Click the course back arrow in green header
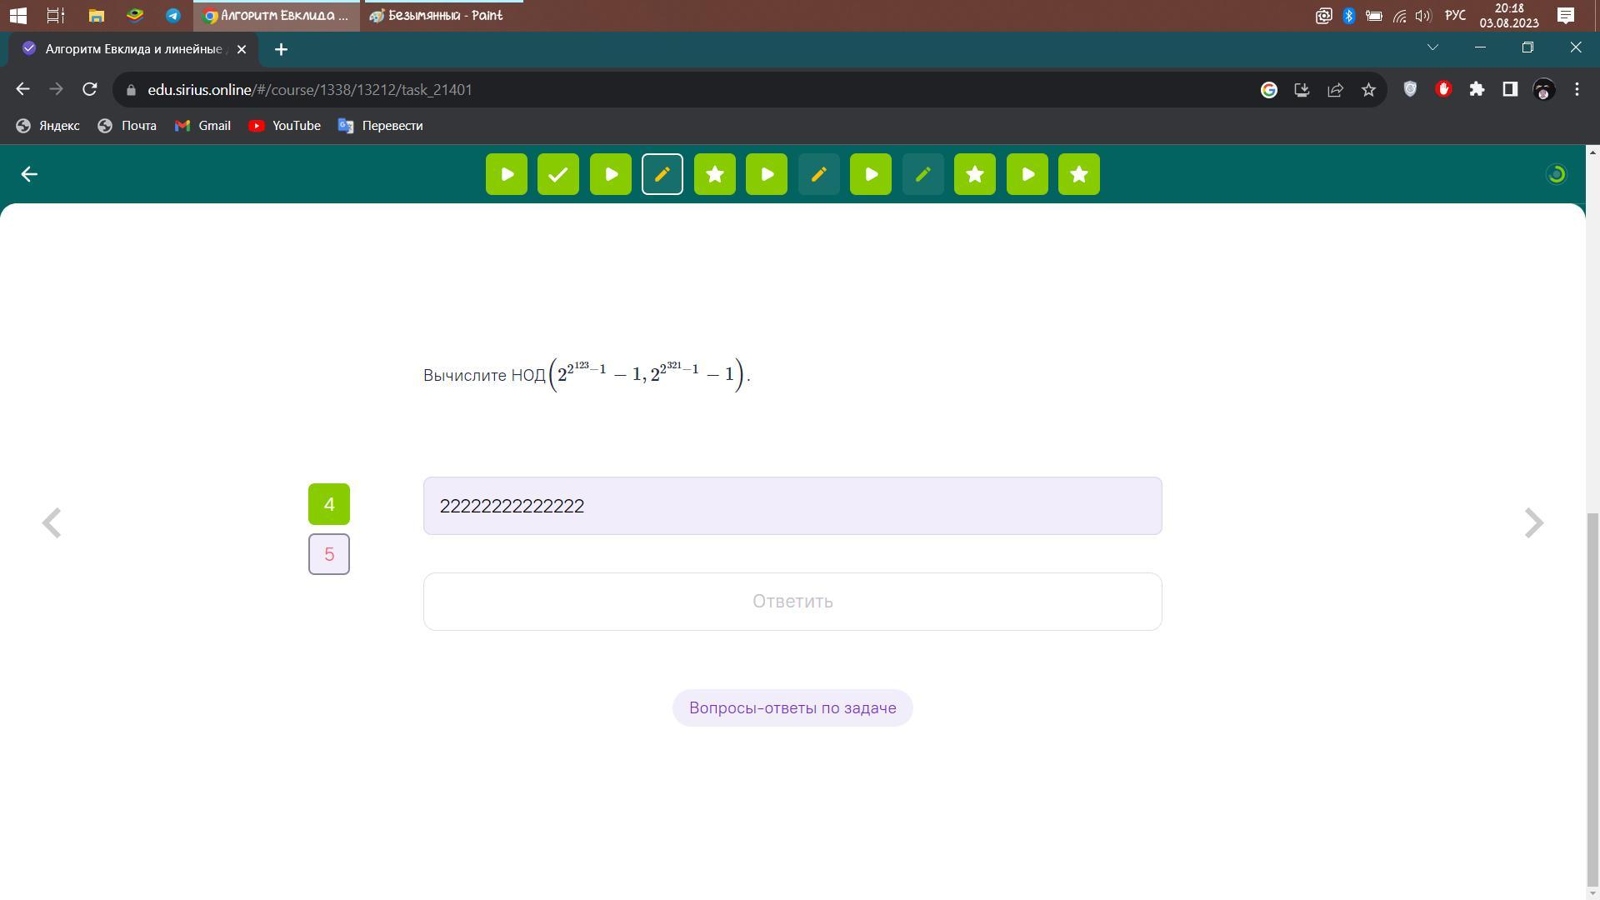1600x900 pixels. [29, 174]
